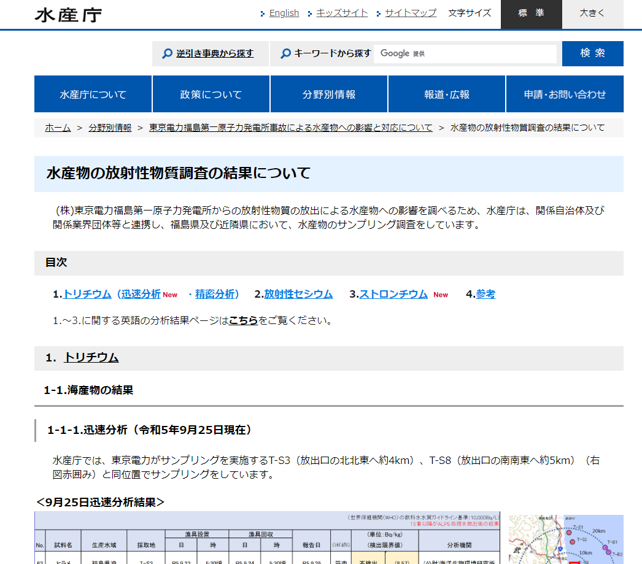The width and height of the screenshot is (642, 564).
Task: Open the English version link
Action: [284, 13]
